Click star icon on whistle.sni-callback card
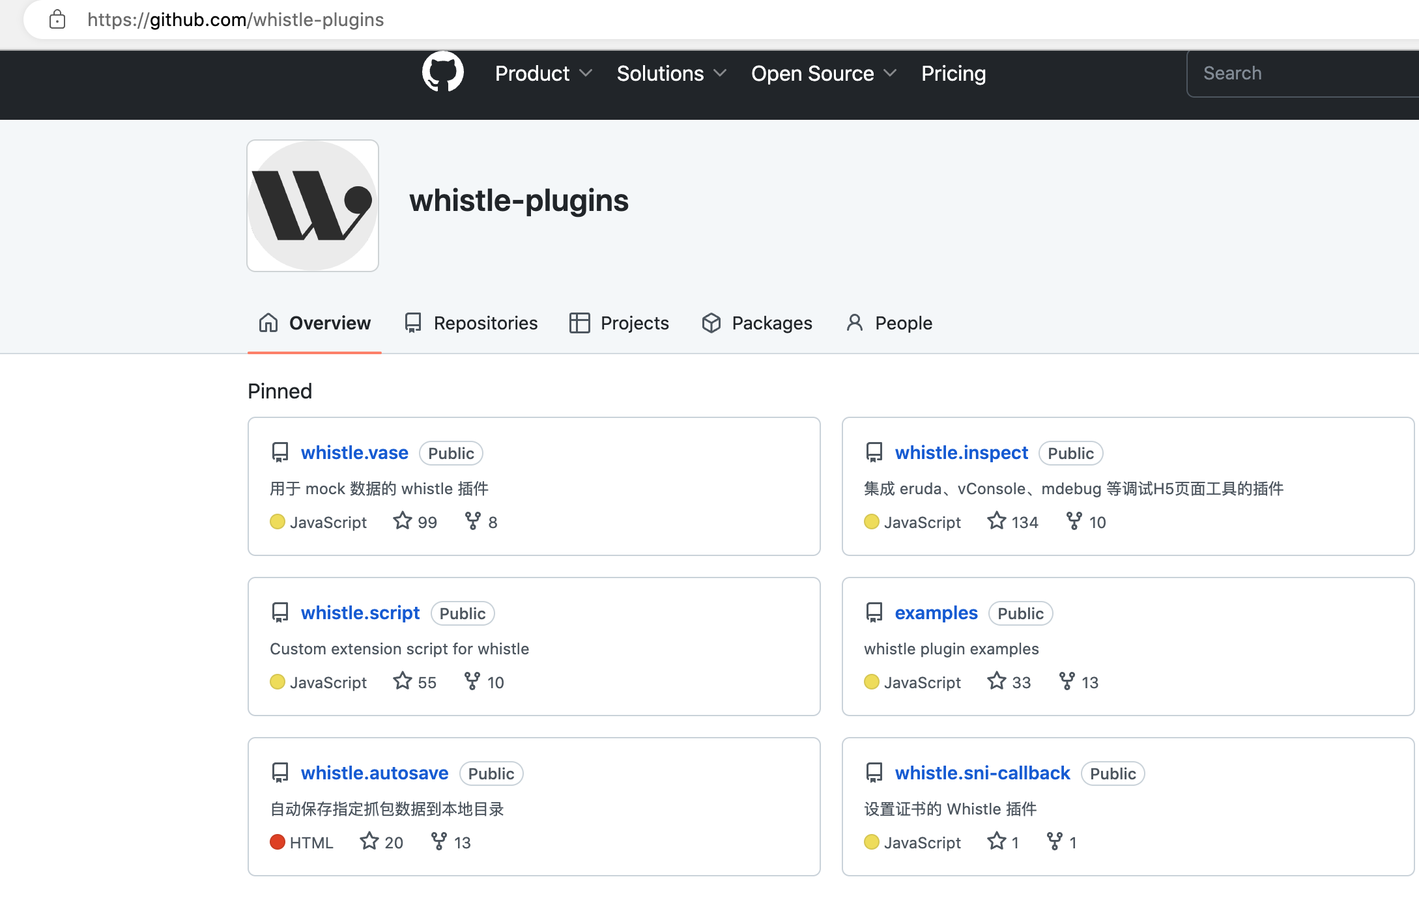 point(997,841)
